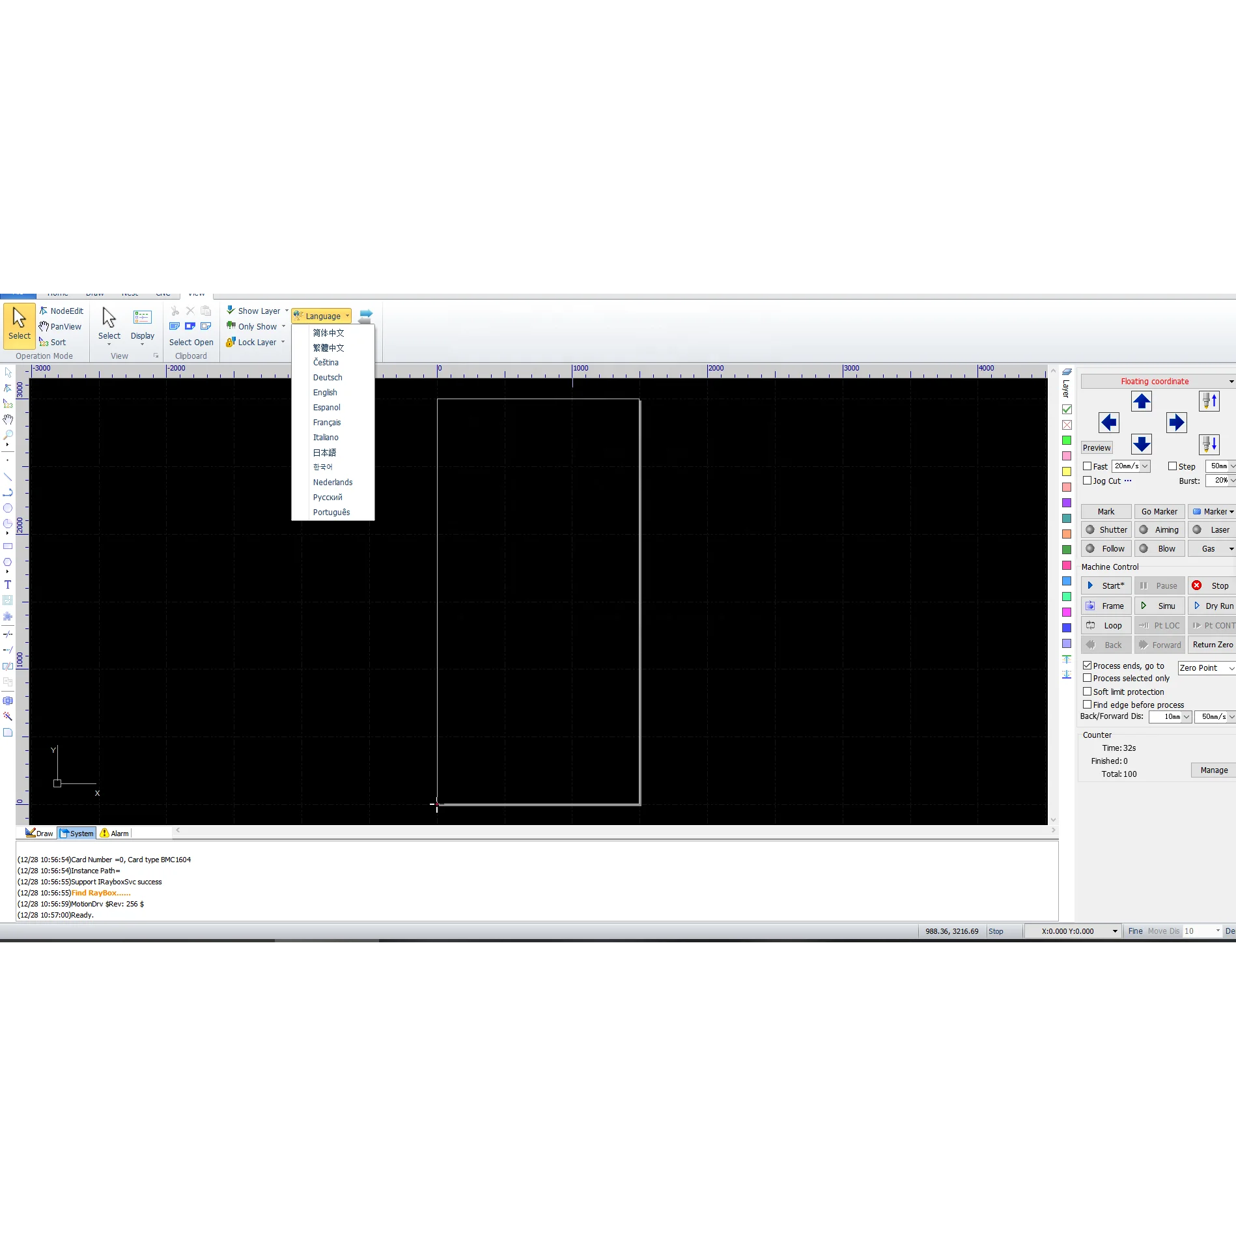The height and width of the screenshot is (1236, 1236).
Task: Activate PanView in Operation Mode
Action: point(60,327)
